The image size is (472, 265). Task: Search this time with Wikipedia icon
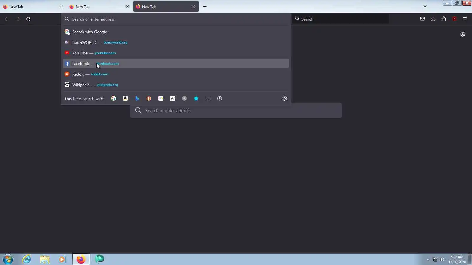pos(173,98)
